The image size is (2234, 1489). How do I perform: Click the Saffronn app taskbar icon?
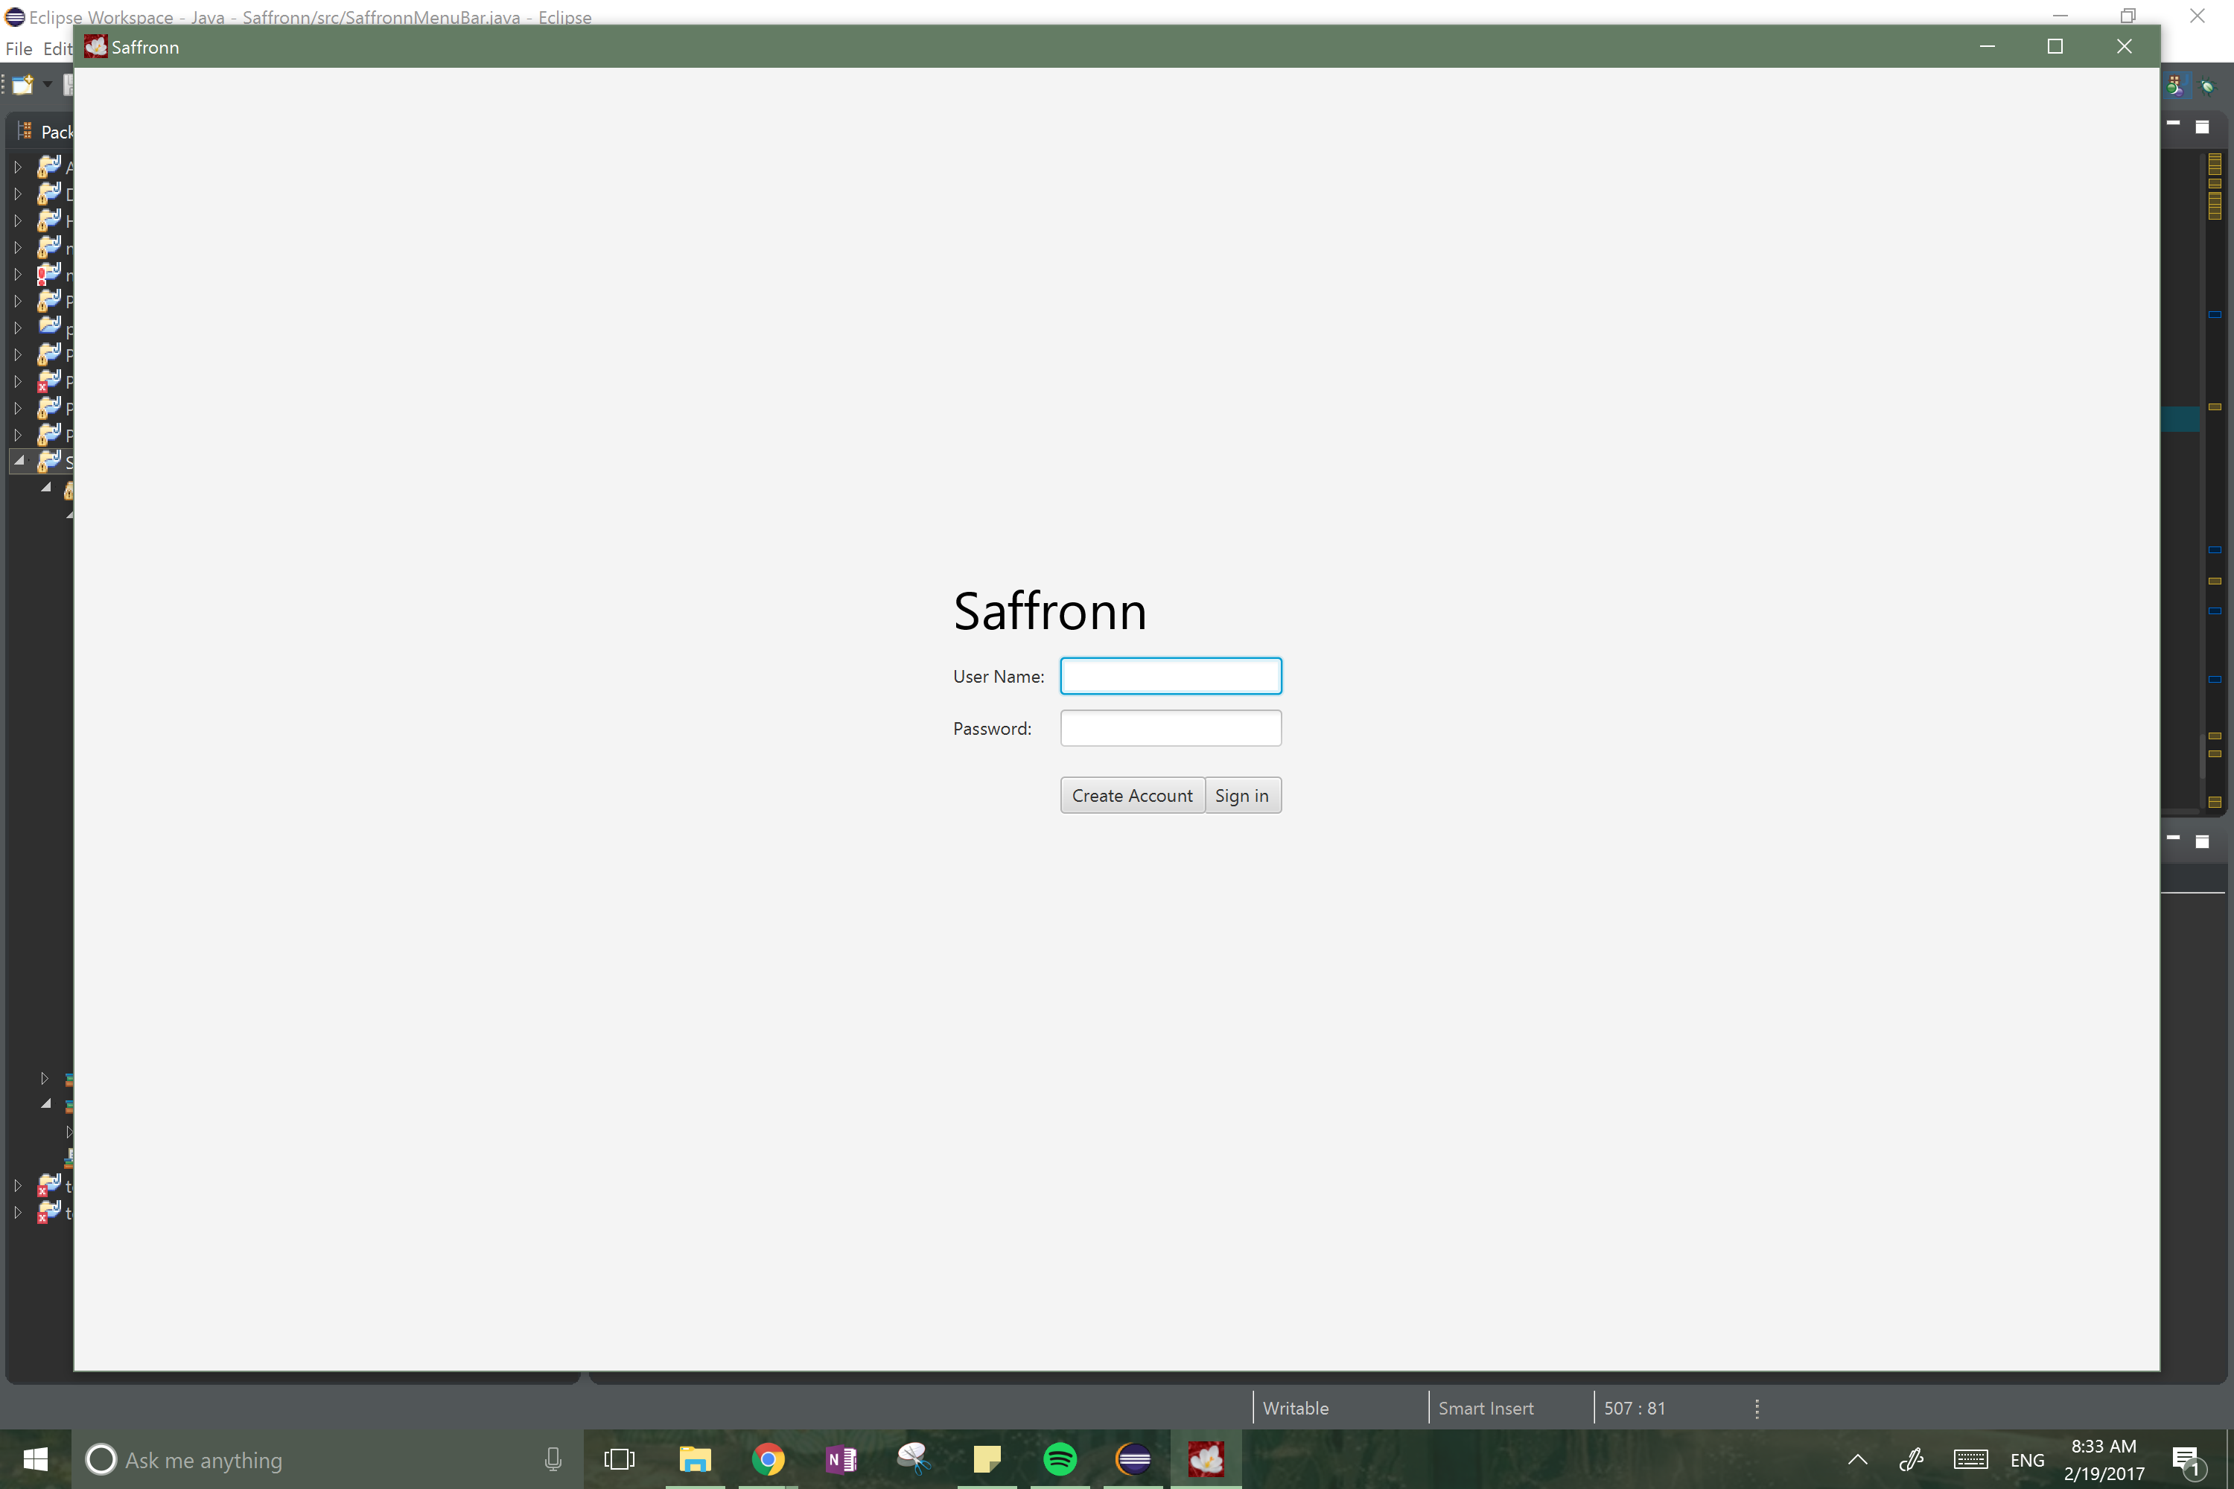[x=1206, y=1458]
